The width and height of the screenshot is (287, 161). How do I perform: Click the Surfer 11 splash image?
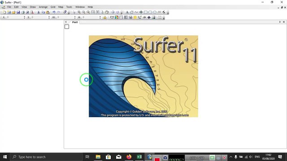click(x=143, y=76)
